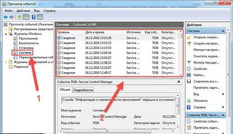Click the Импорт настраи... action
Viewport: 233px width, 134px height.
click(206, 50)
